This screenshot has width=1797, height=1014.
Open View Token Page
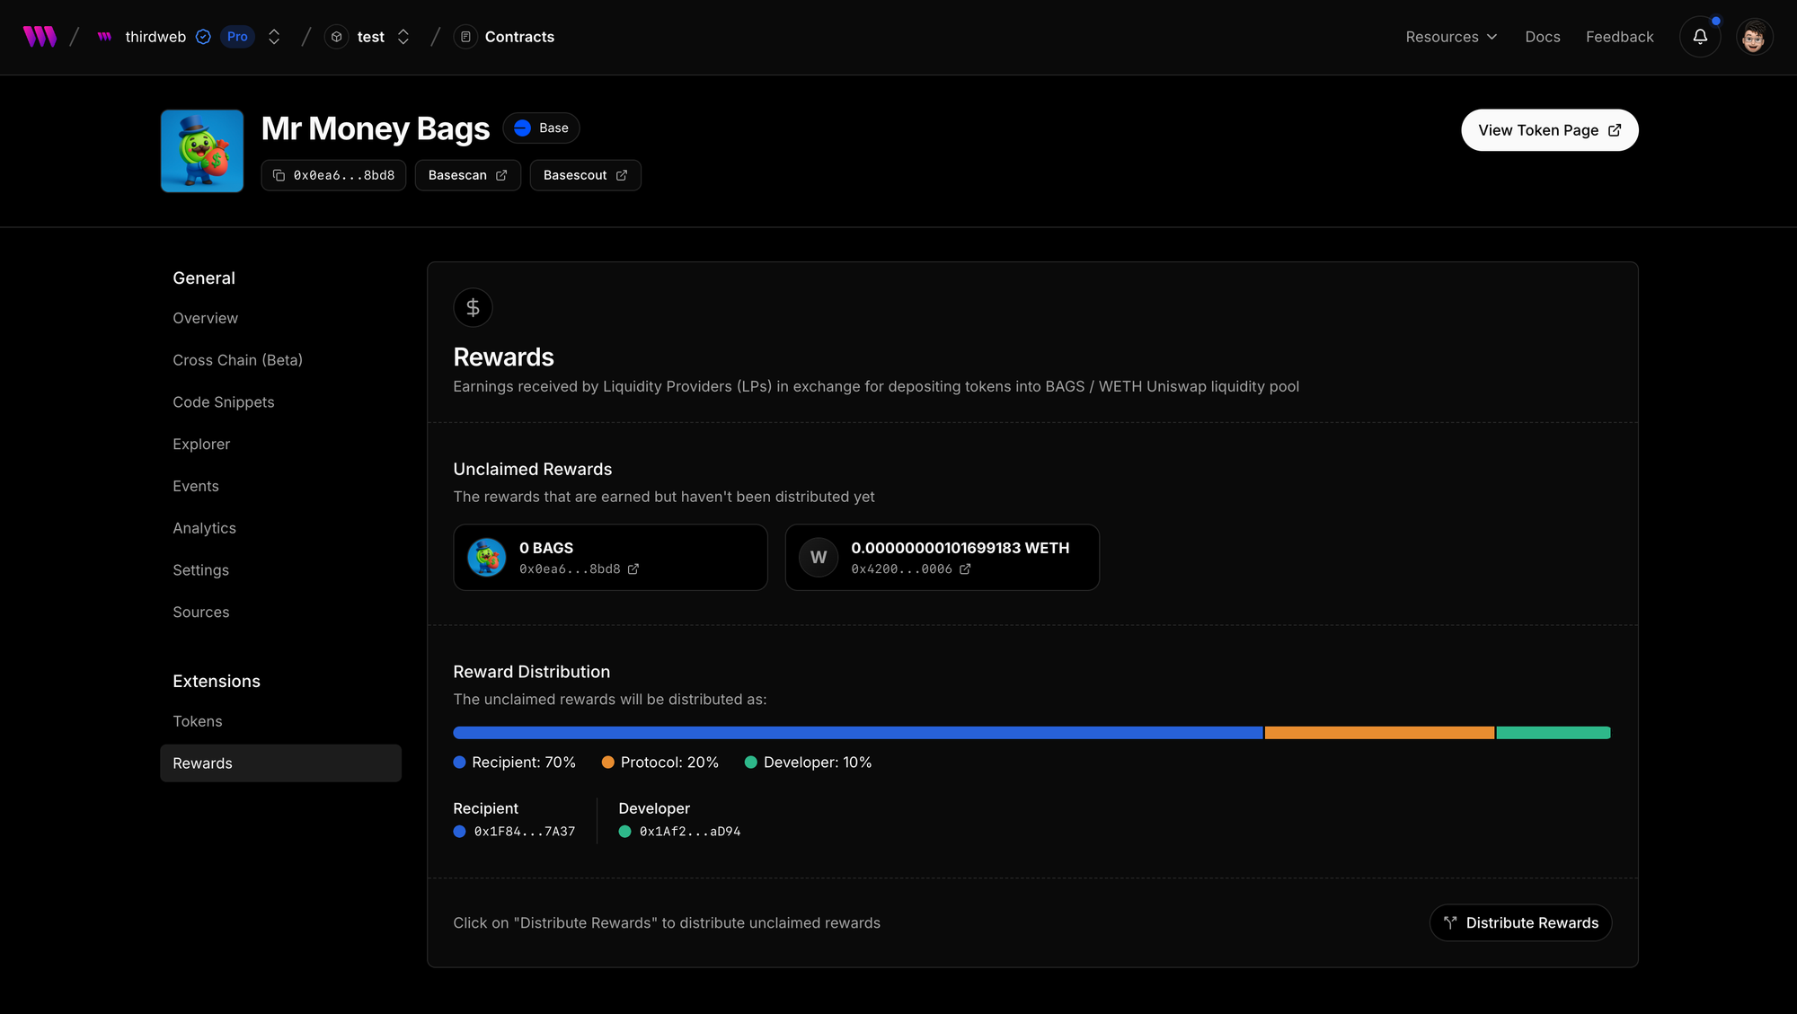click(1549, 130)
